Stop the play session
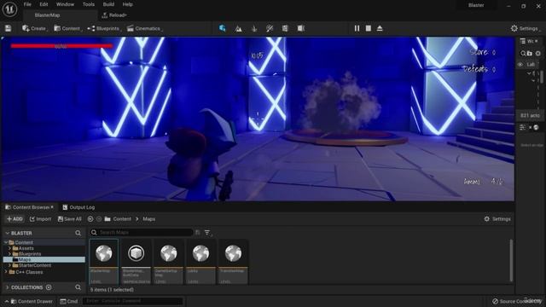The image size is (546, 307). tap(369, 28)
